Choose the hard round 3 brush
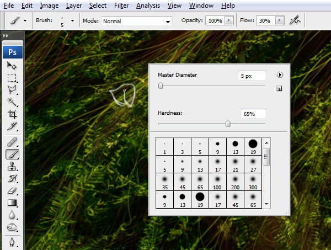 pyautogui.click(x=183, y=147)
